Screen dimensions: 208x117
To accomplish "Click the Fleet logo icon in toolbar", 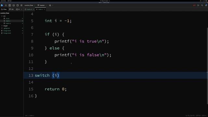I will pos(2,5).
